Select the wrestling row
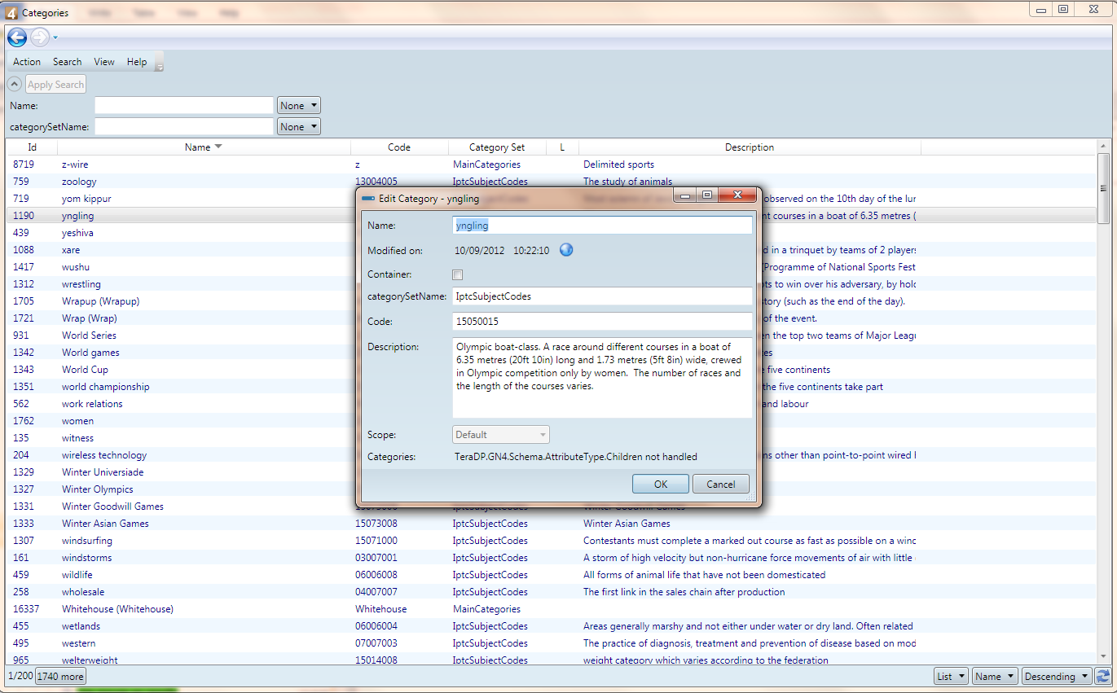 coord(552,284)
